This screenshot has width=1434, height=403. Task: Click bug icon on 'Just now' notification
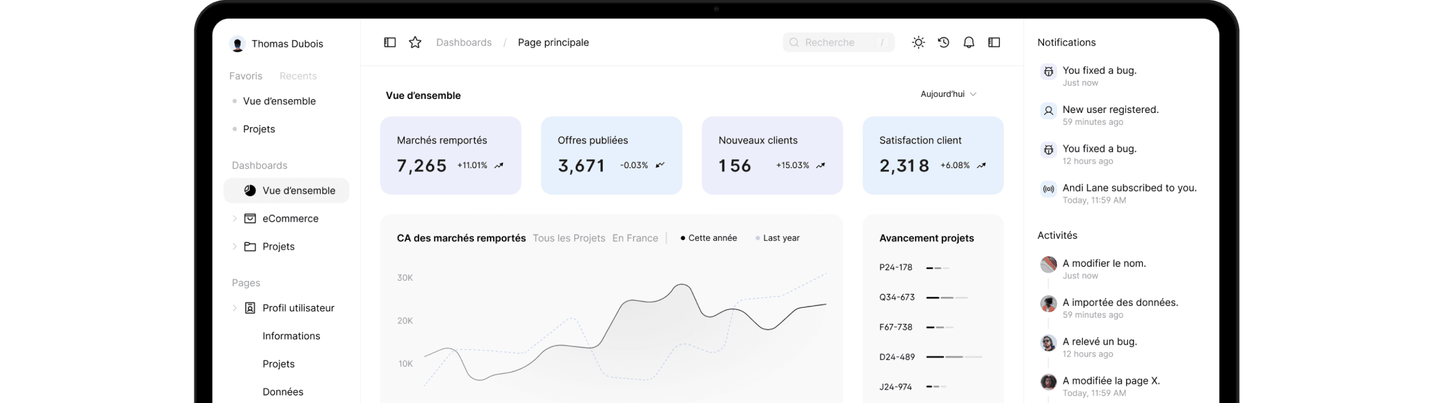point(1048,71)
